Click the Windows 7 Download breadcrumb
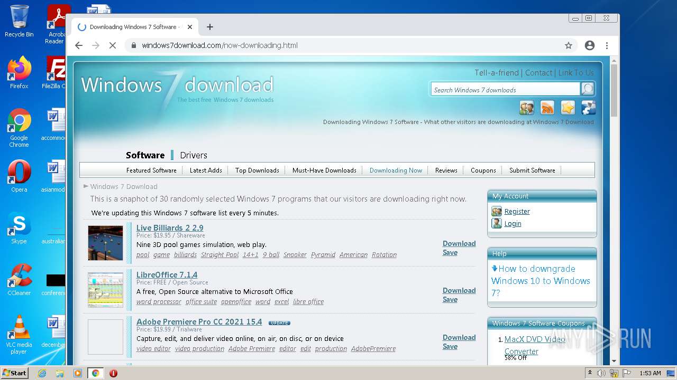Screen dimensions: 677x380 coord(124,186)
